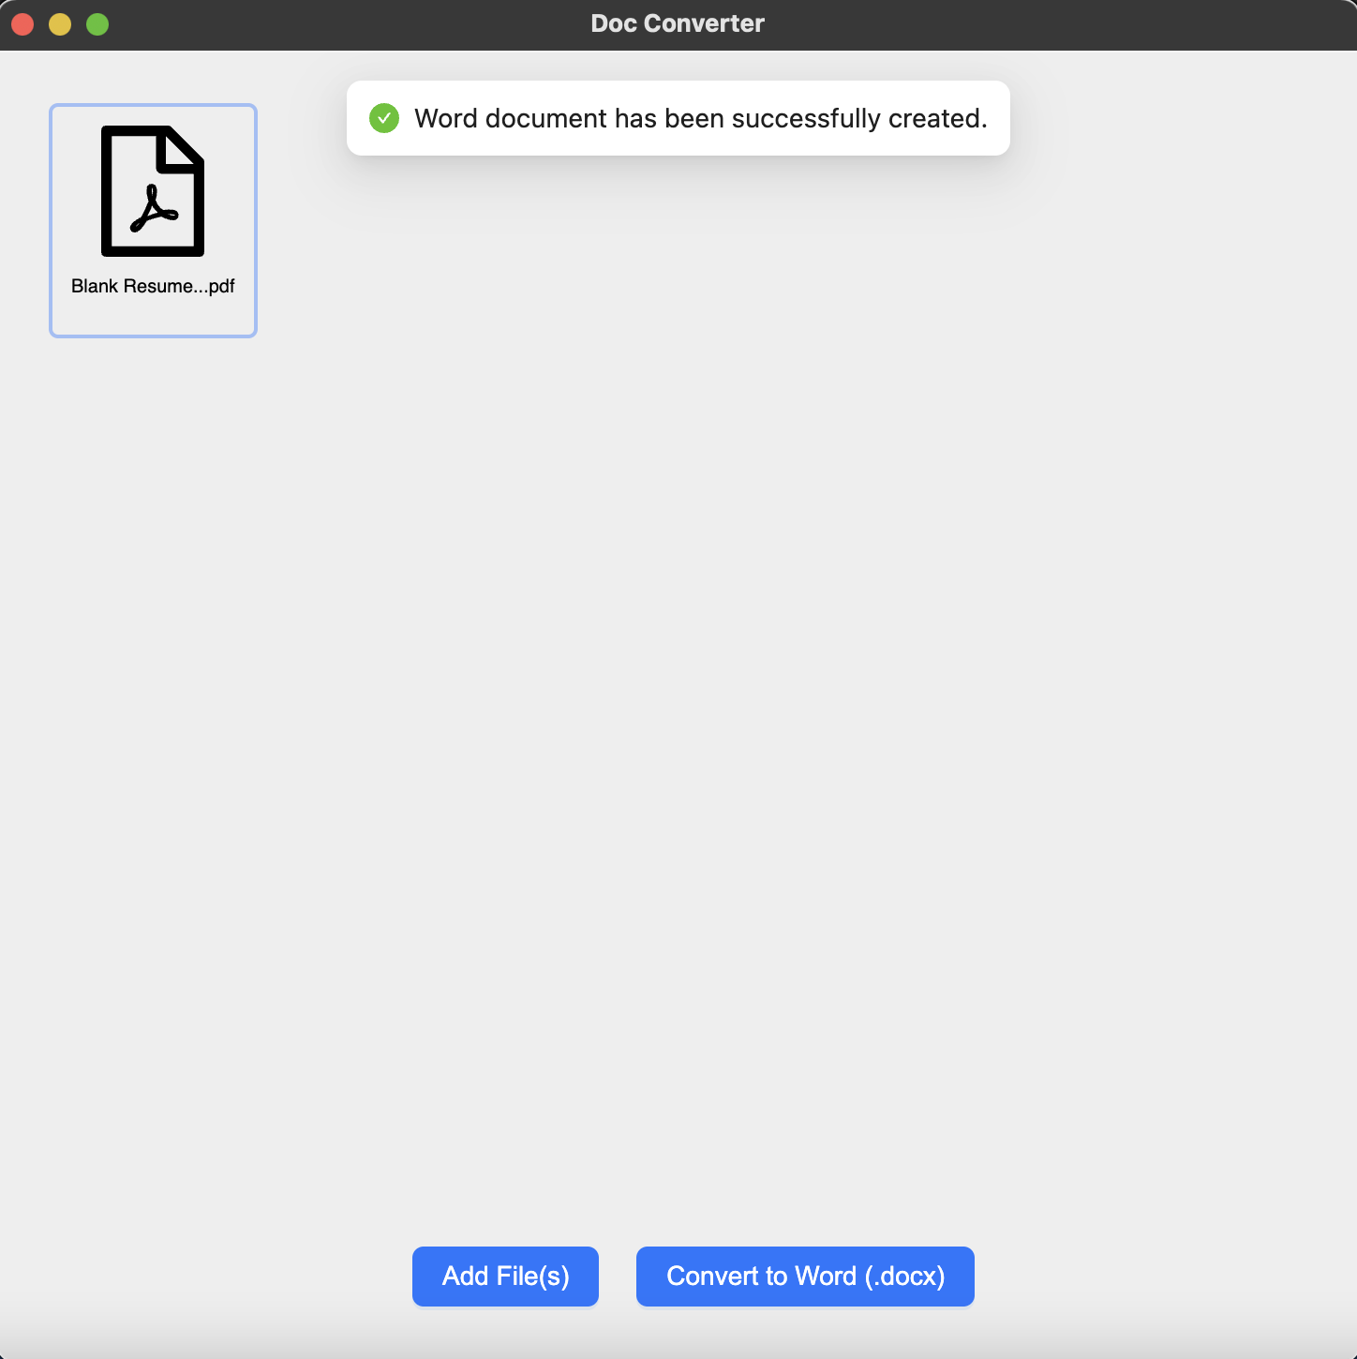
Task: Add another file using Add File(s)
Action: [x=505, y=1276]
